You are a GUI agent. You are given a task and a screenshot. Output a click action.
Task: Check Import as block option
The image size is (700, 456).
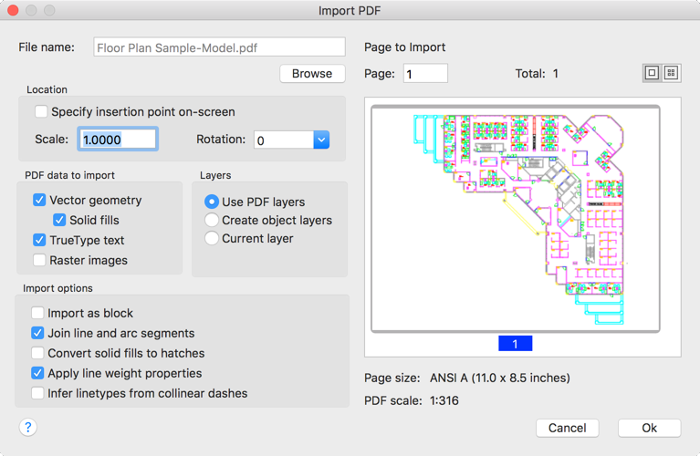(37, 313)
